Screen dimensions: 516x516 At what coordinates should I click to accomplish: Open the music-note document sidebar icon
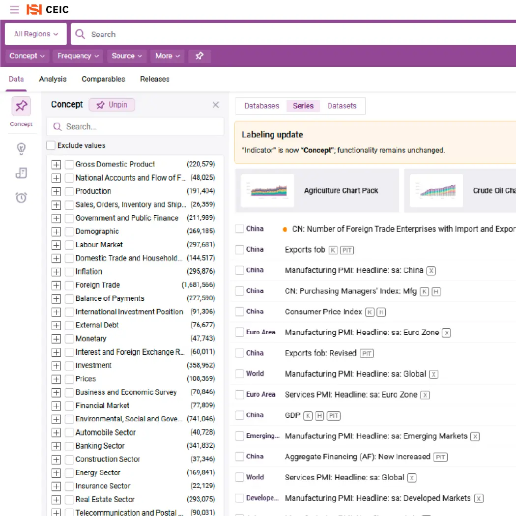pos(21,173)
